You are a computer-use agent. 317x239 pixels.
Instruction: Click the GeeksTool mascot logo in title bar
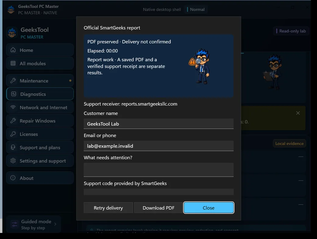(x=11, y=9)
